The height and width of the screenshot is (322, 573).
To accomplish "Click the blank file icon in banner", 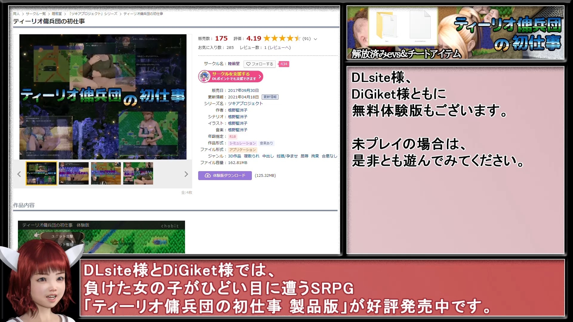I will point(420,25).
